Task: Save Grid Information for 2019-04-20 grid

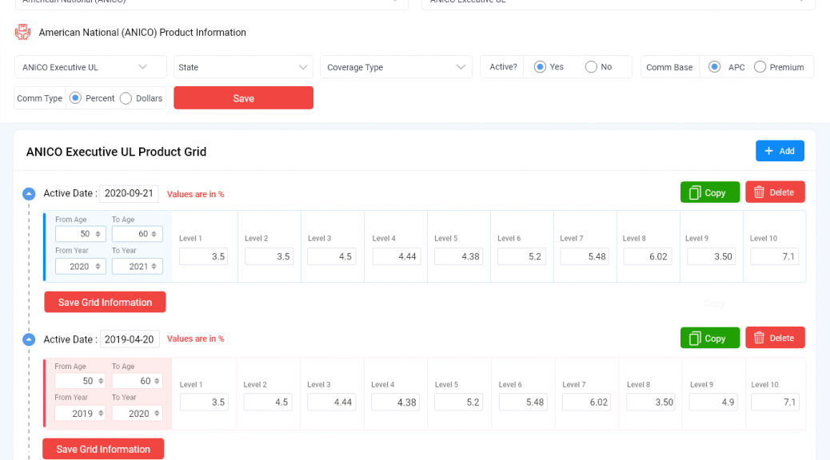Action: (x=103, y=449)
